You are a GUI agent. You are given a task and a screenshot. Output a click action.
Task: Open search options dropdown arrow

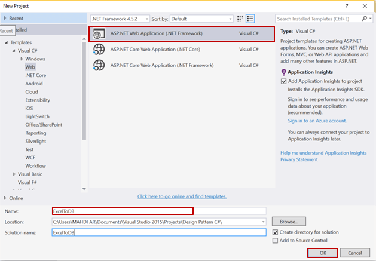[x=371, y=19]
